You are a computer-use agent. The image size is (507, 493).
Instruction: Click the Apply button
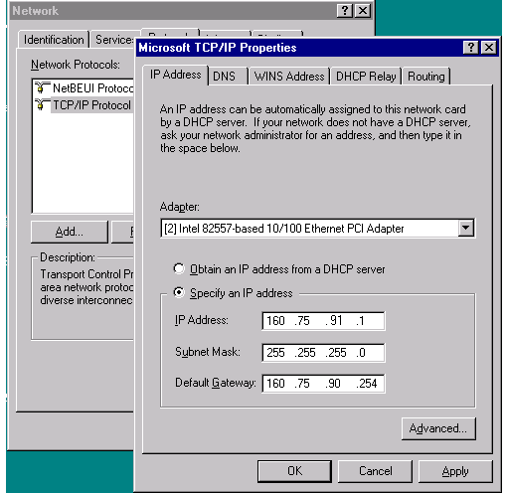pos(455,471)
